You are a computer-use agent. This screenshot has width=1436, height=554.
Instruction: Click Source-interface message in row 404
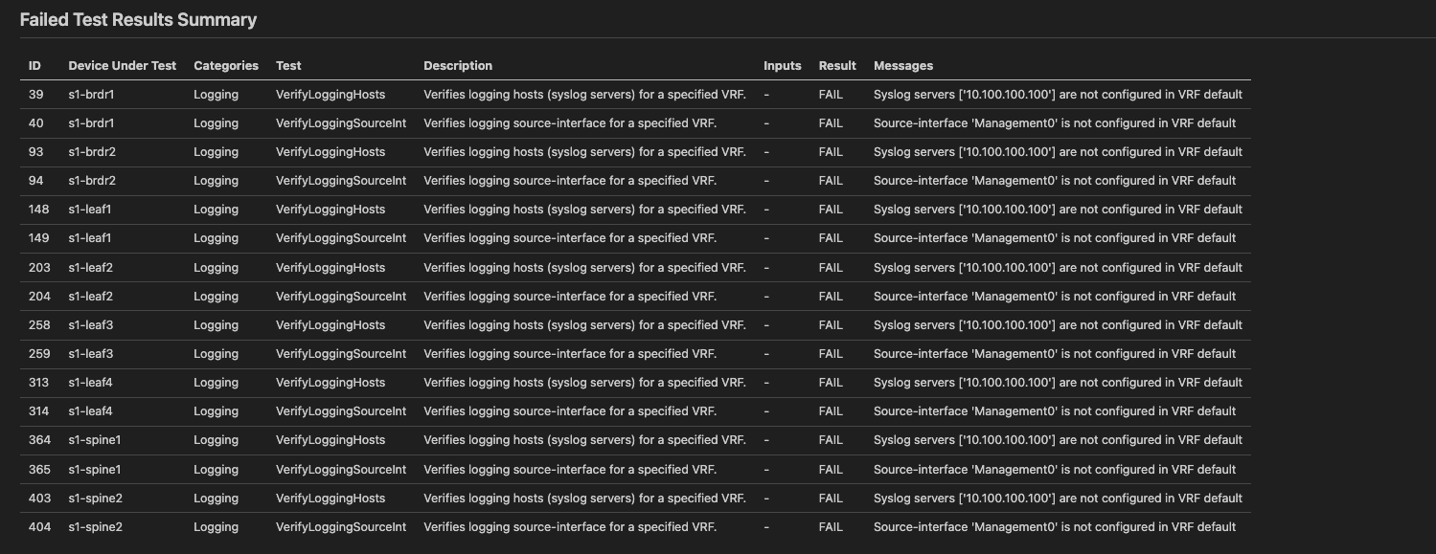pyautogui.click(x=1055, y=527)
